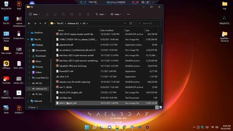This screenshot has height=131, width=233.
Task: Open the AppData Shortcut folder on desktop
Action: tap(225, 36)
